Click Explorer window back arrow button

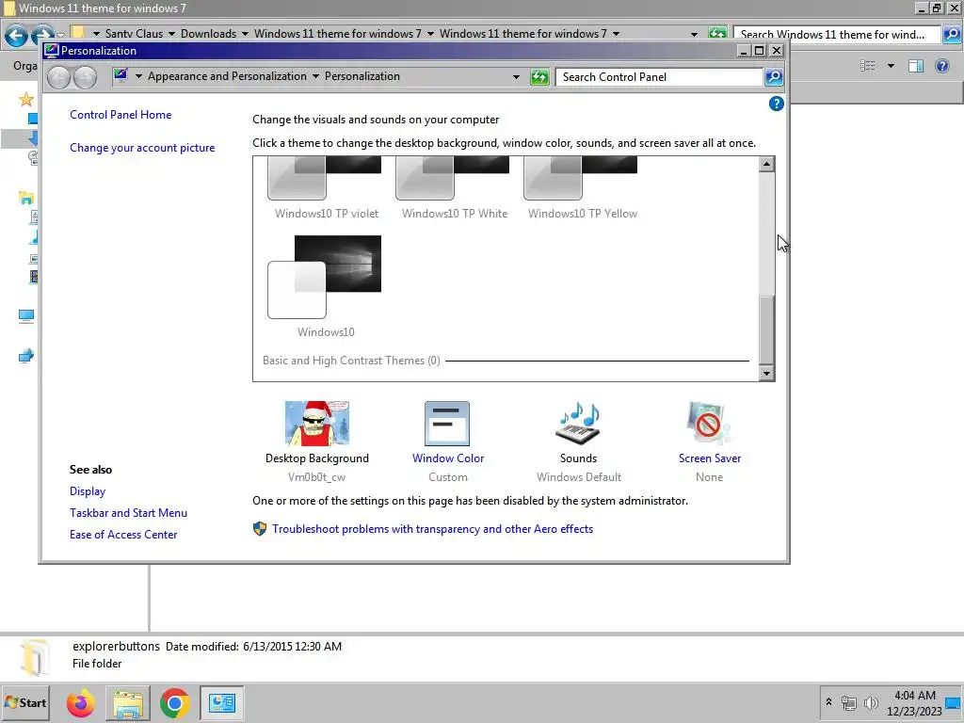coord(17,35)
